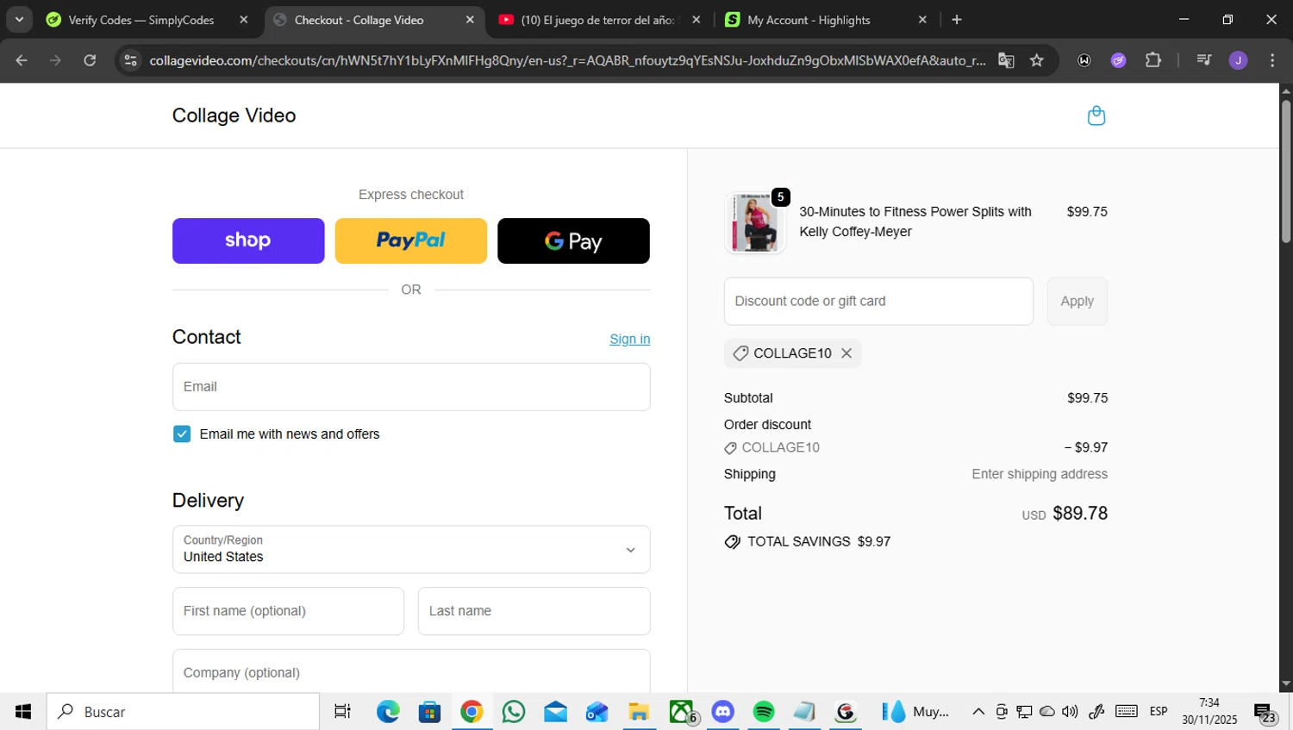Viewport: 1293px width, 730px height.
Task: Close the Checkout Collage Video tab
Action: click(x=470, y=20)
